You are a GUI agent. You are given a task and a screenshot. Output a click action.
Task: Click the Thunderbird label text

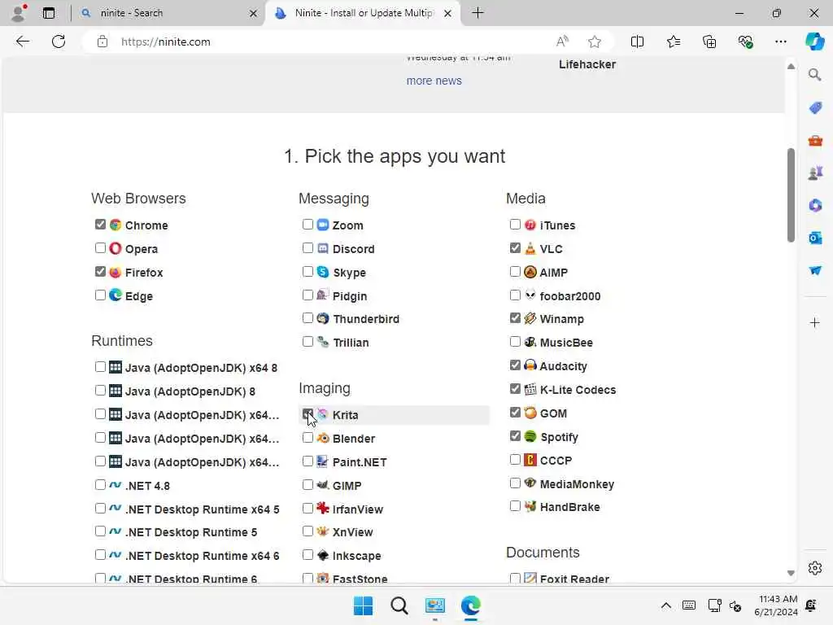tap(366, 319)
